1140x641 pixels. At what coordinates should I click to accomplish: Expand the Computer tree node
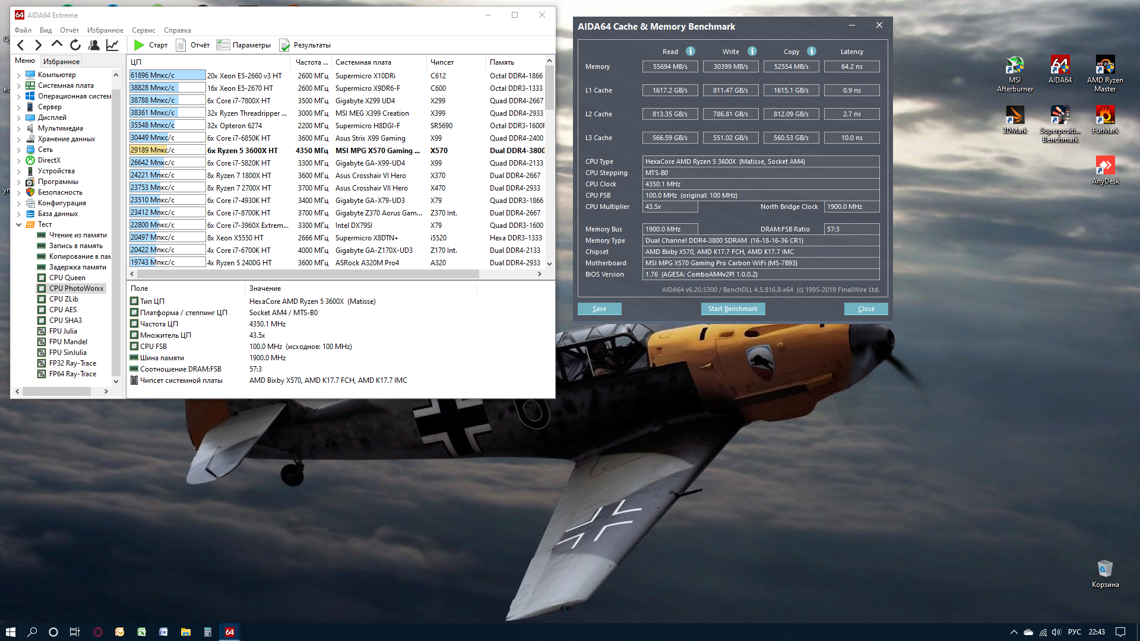18,75
